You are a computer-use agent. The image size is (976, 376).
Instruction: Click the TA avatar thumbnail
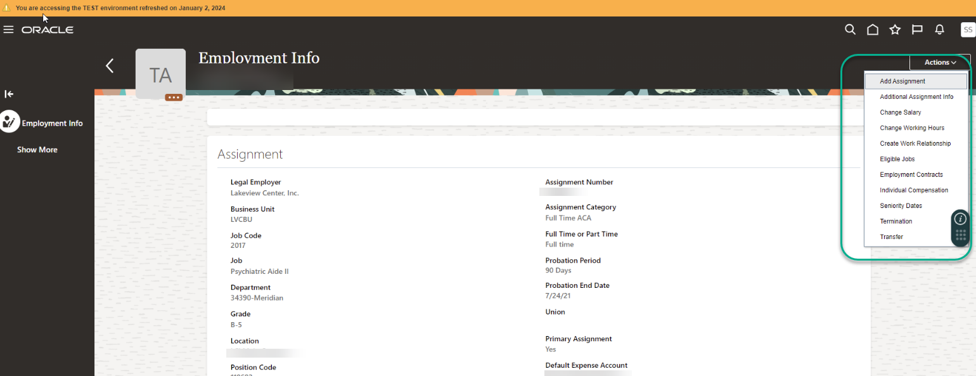160,74
